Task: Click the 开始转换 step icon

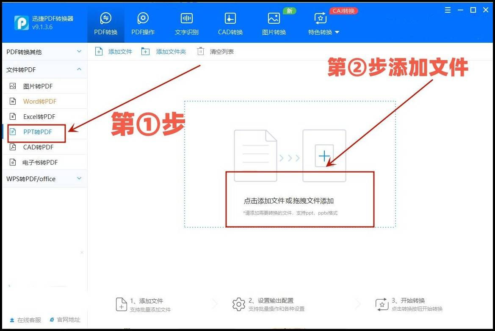Action: point(382,304)
